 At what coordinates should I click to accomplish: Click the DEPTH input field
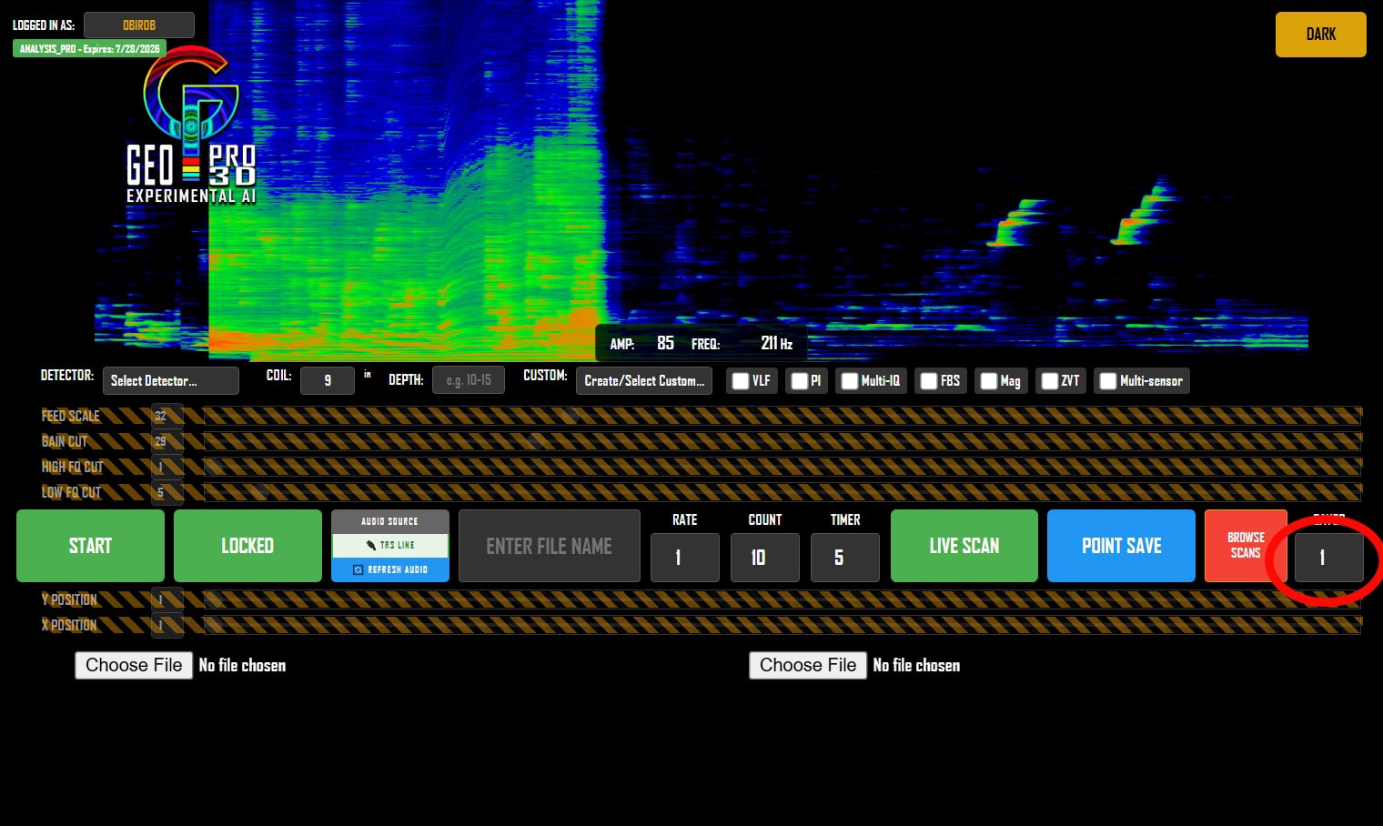tap(469, 380)
